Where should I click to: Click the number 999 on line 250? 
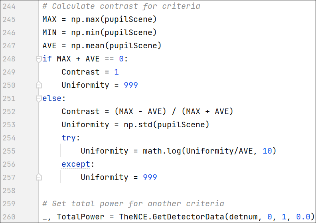pos(131,85)
